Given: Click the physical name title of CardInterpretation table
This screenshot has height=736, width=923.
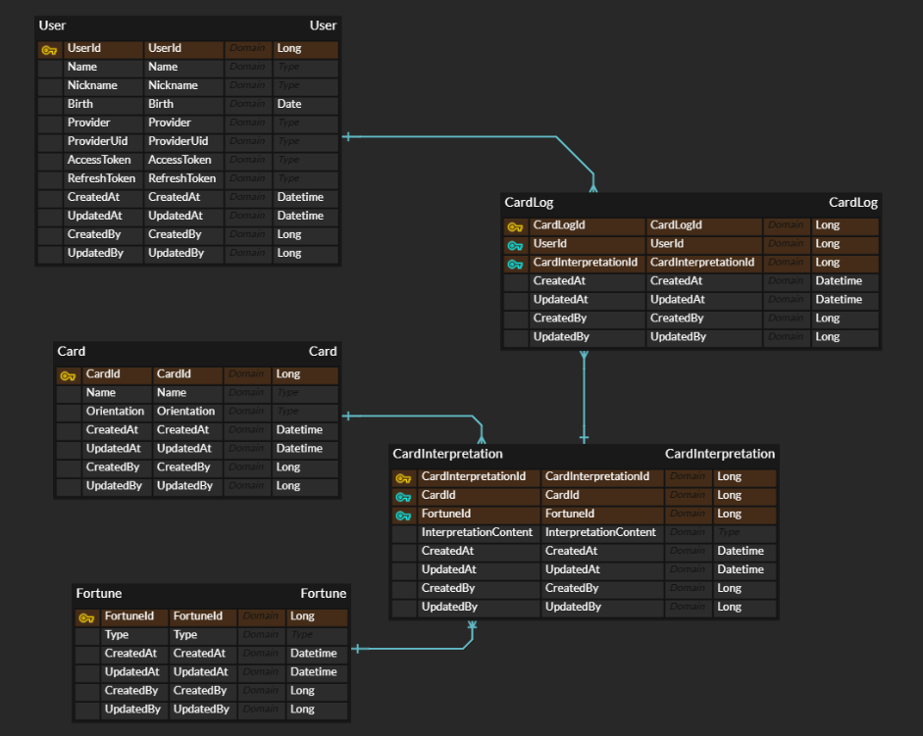Looking at the screenshot, I should 719,454.
